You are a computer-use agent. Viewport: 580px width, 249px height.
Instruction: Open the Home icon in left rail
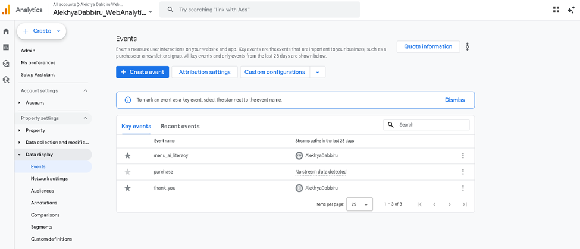pos(6,31)
